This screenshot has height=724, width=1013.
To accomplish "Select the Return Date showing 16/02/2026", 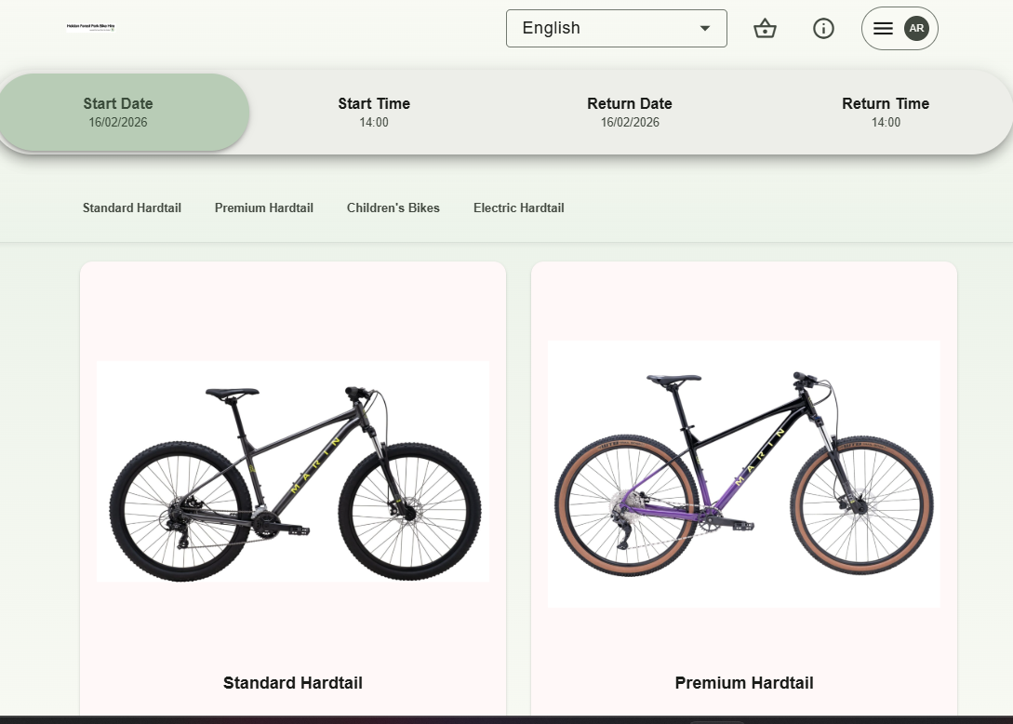I will (630, 112).
